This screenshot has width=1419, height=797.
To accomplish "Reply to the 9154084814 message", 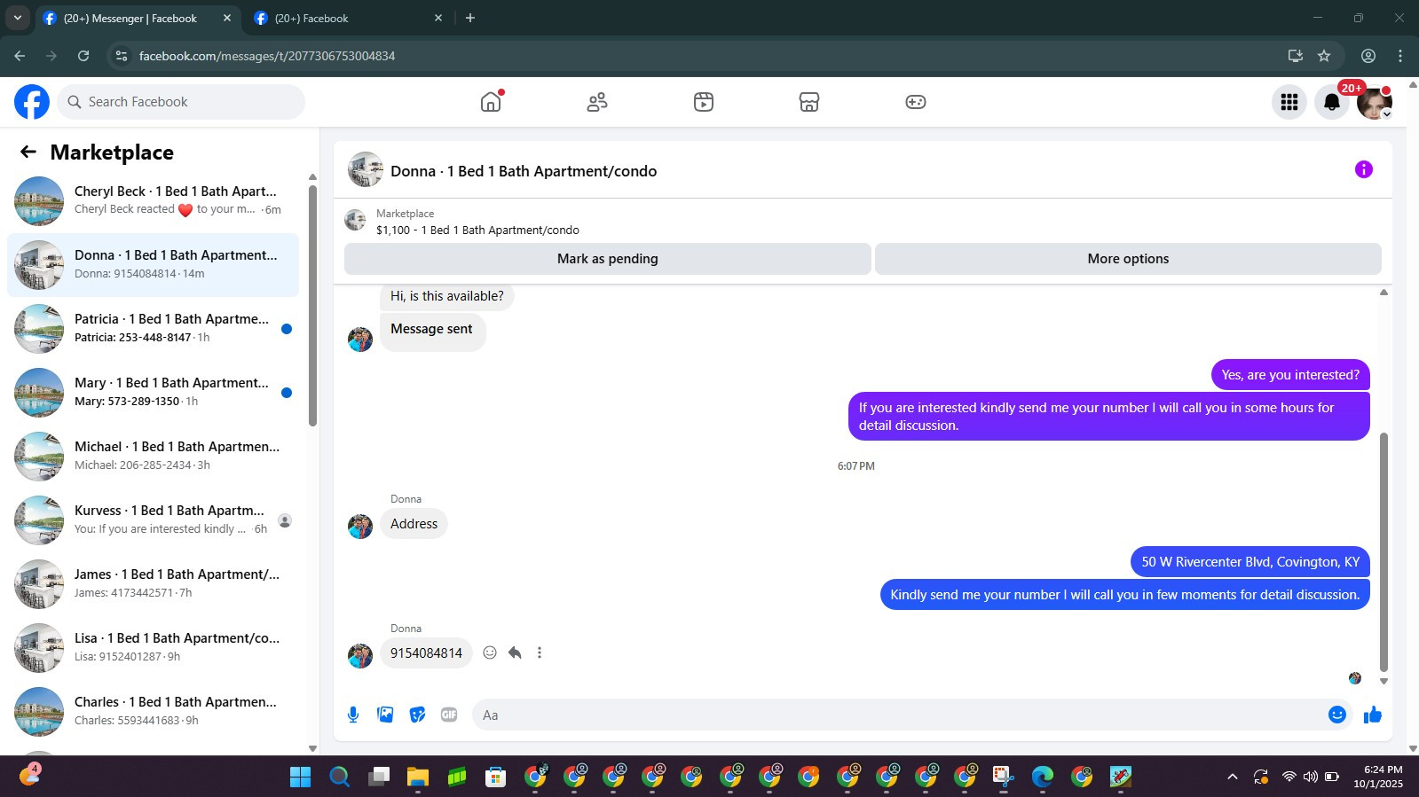I will click(515, 652).
